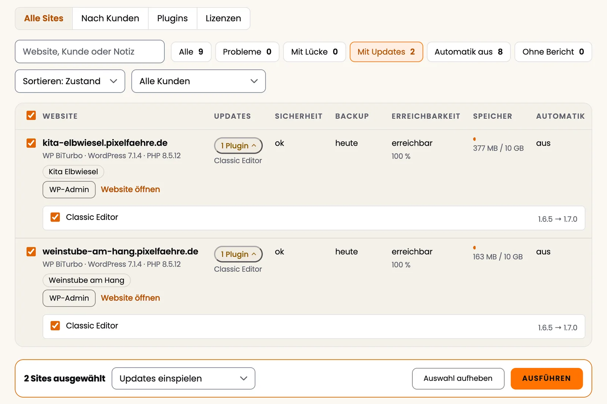This screenshot has width=607, height=404.
Task: Click the BACKUP column header
Action: point(352,116)
